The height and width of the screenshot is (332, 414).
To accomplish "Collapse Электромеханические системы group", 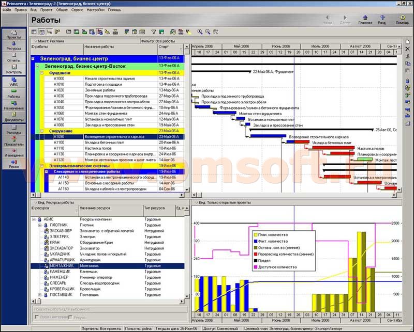I will [42, 166].
